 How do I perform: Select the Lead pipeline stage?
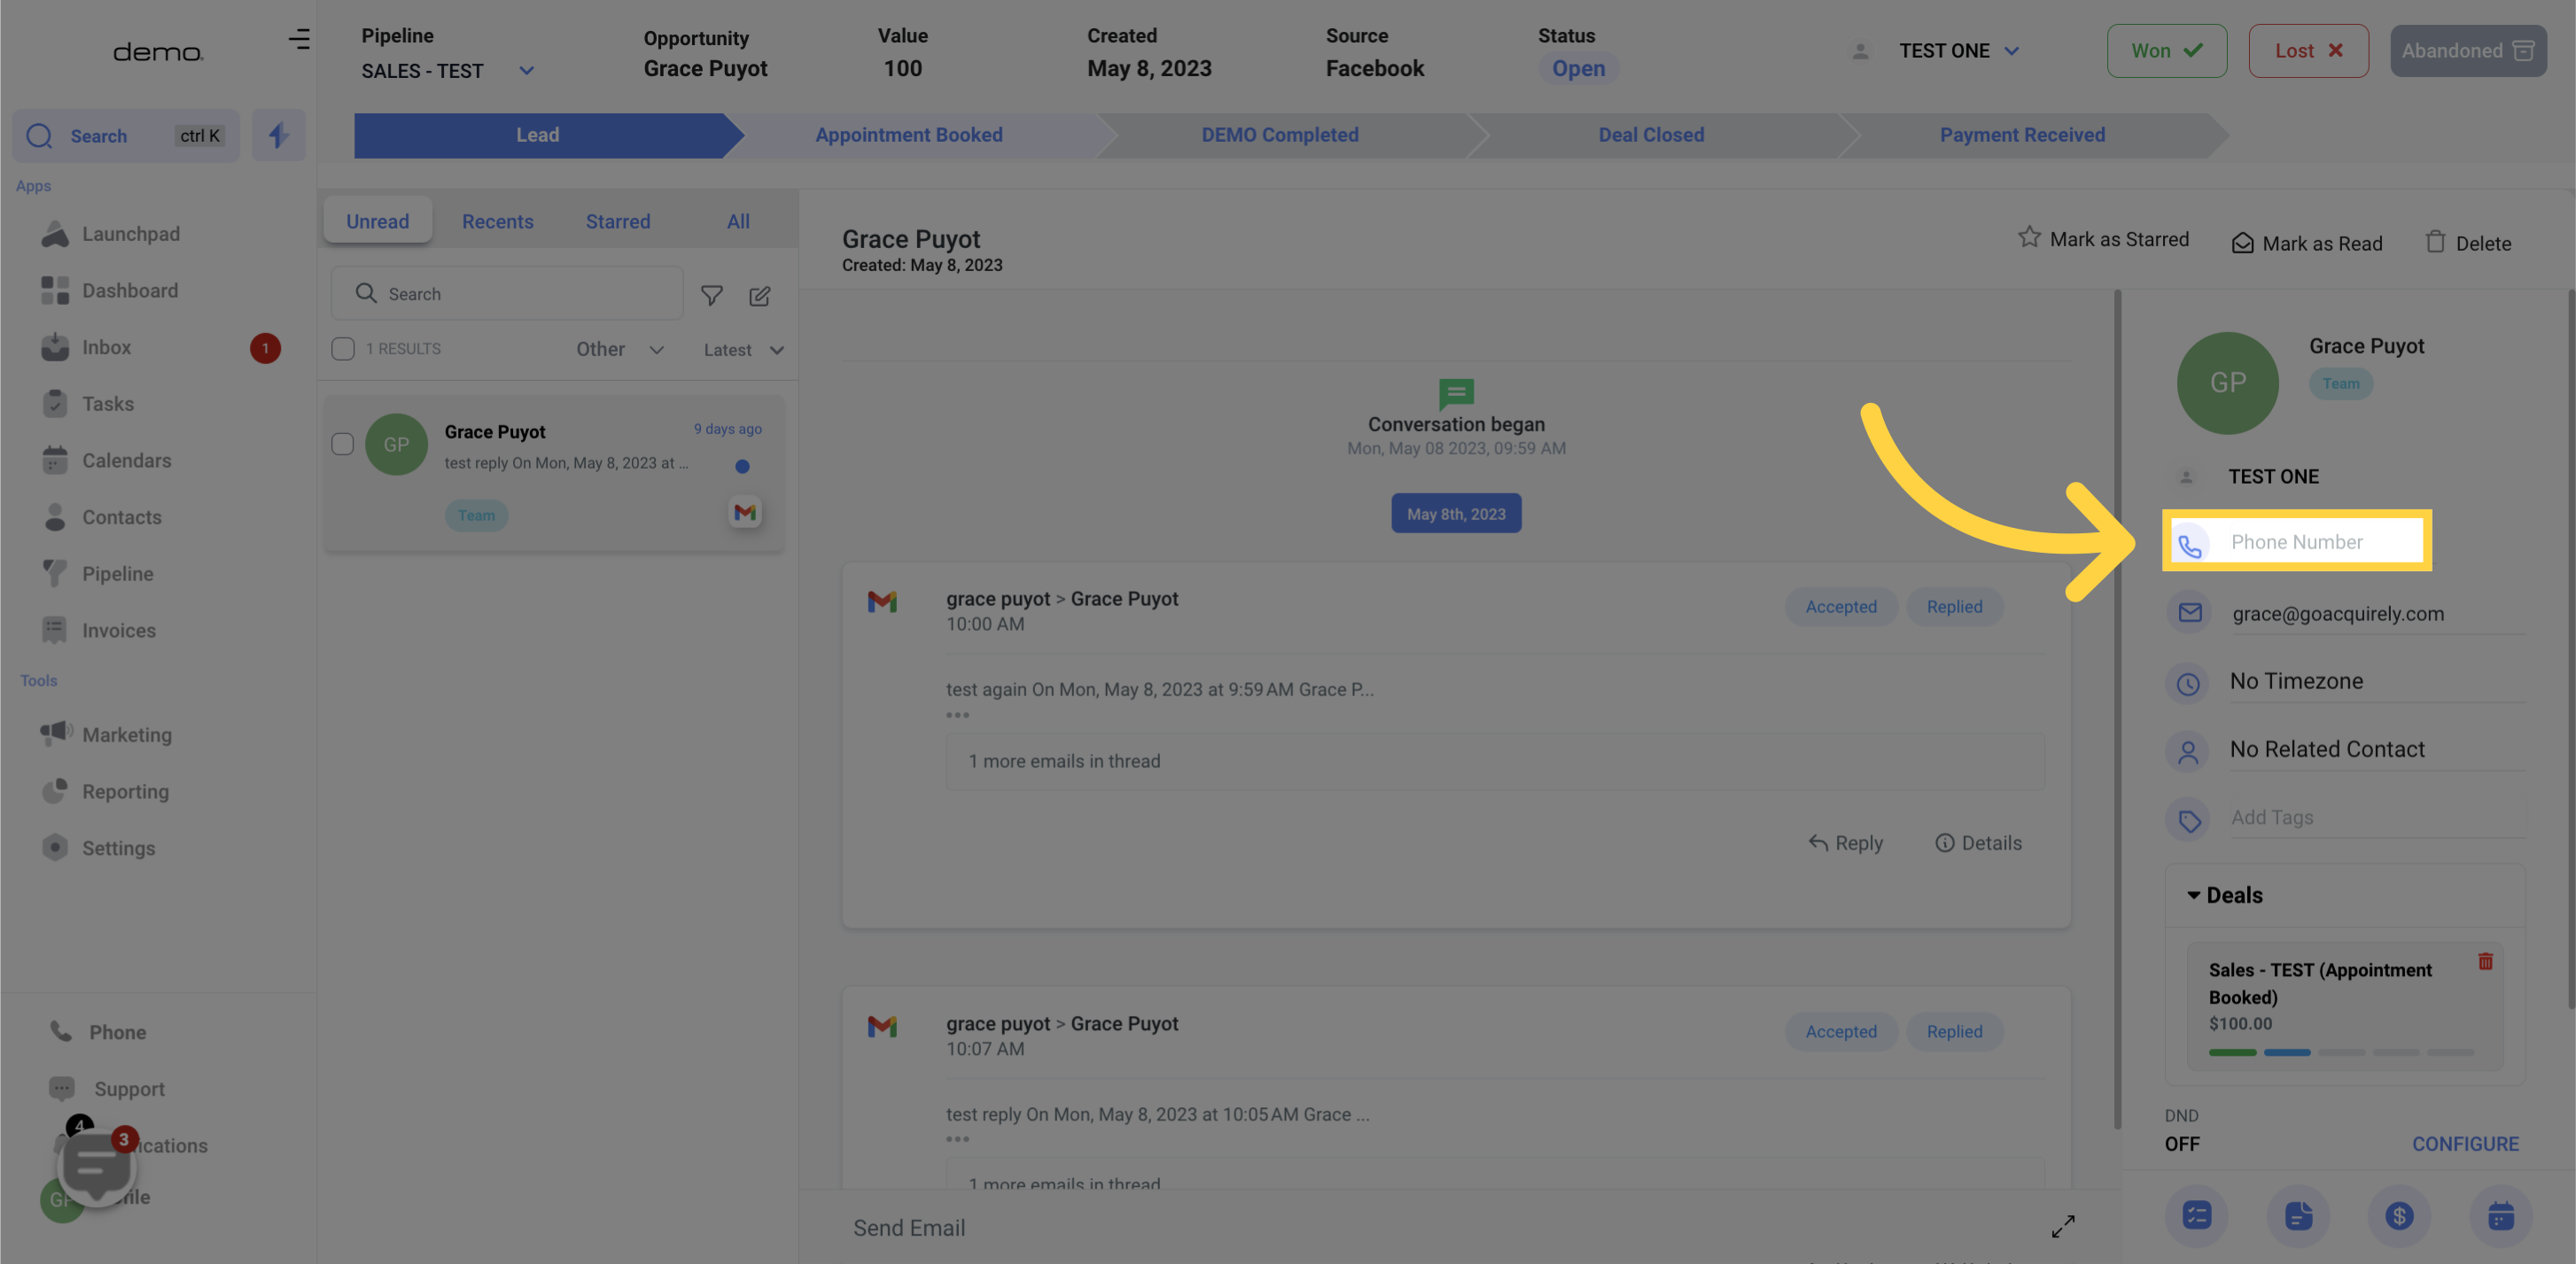point(538,135)
